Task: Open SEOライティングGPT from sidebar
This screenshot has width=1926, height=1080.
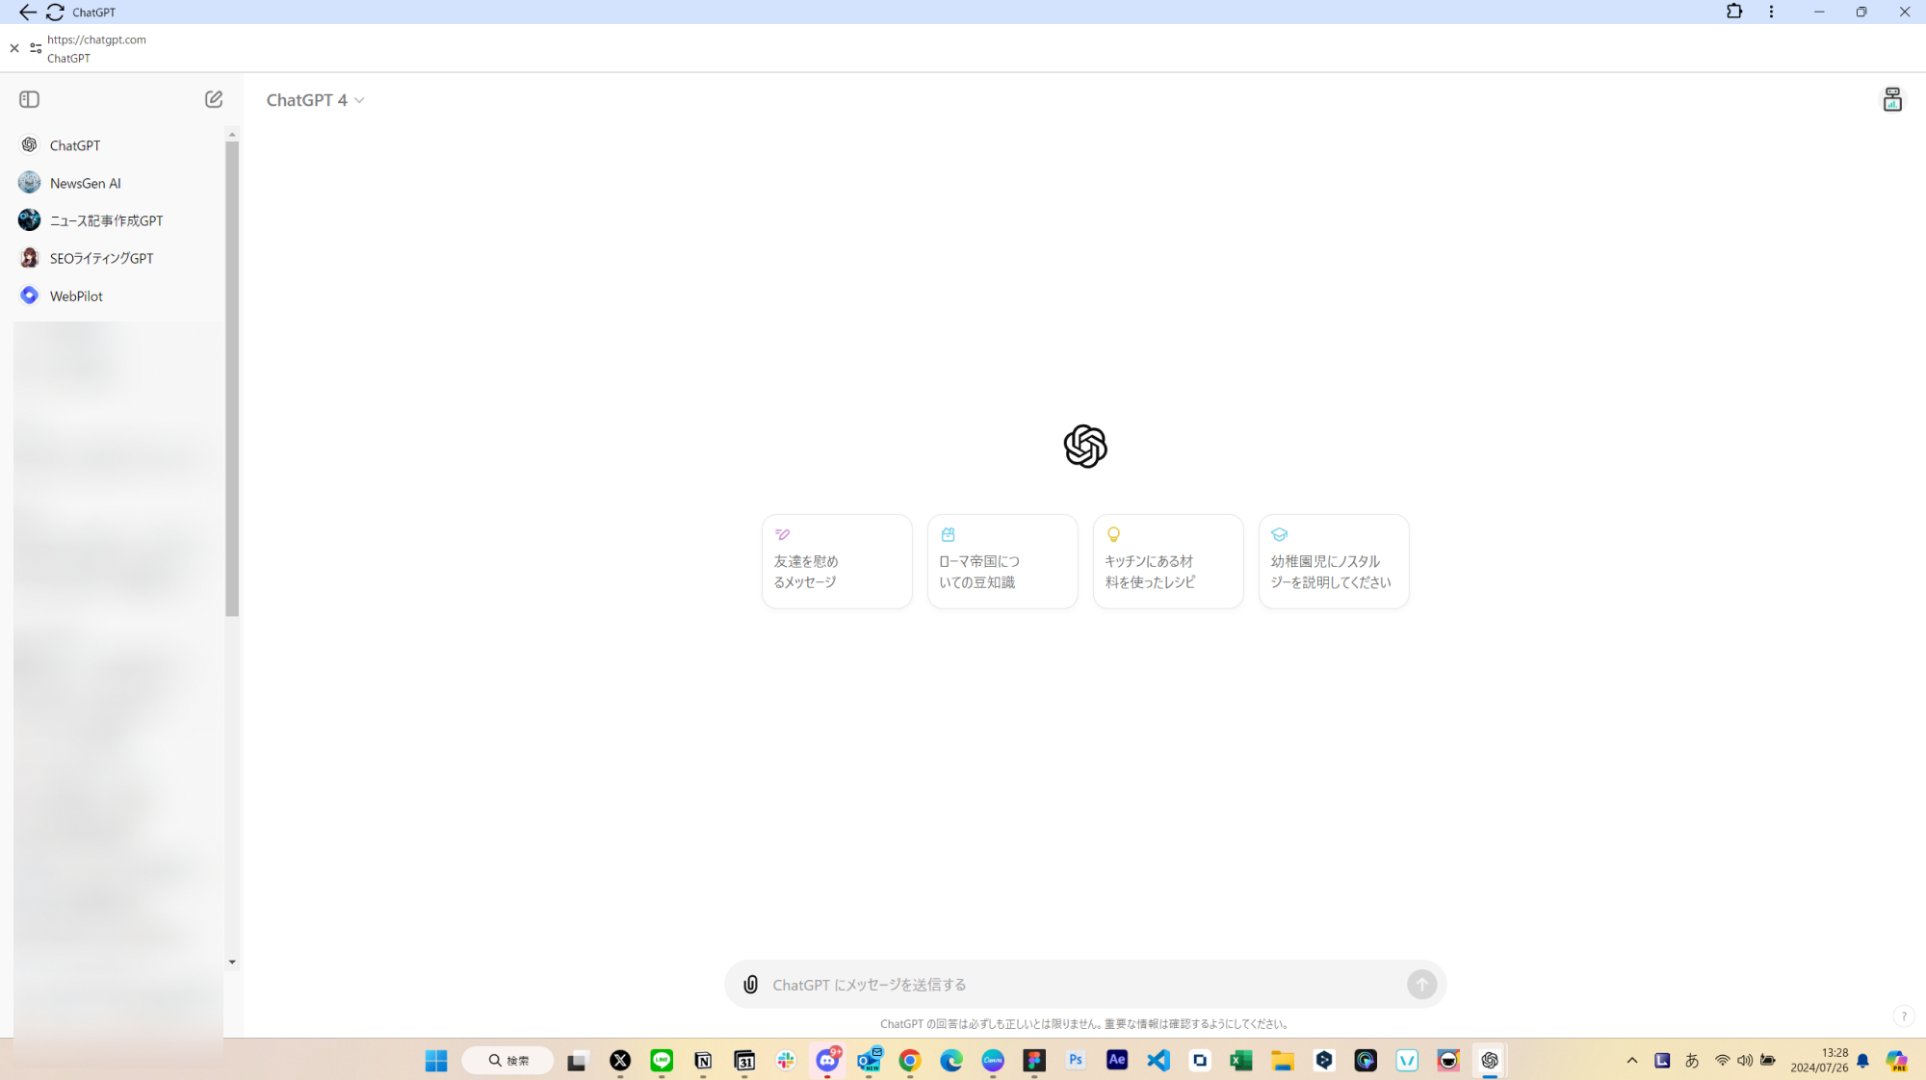Action: [x=101, y=257]
